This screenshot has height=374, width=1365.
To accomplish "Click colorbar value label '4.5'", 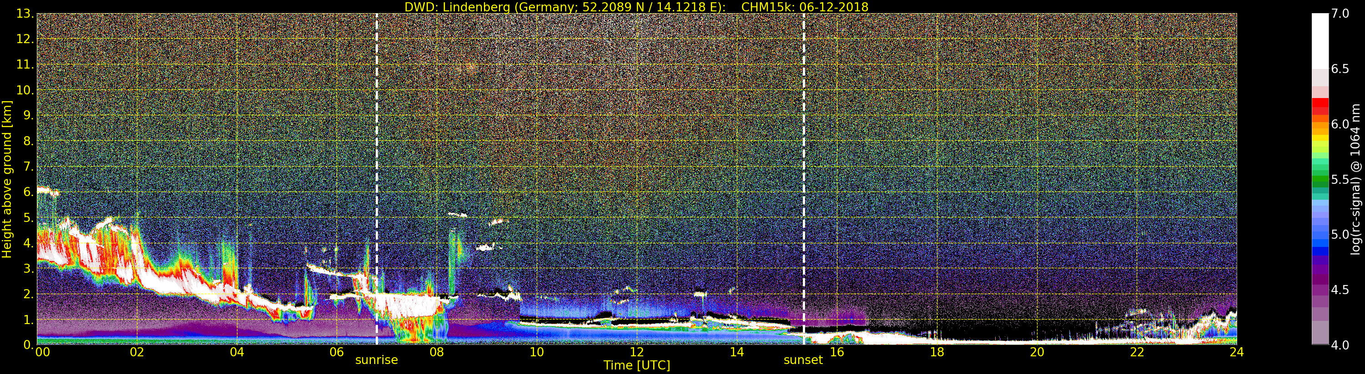I will pyautogui.click(x=1340, y=290).
